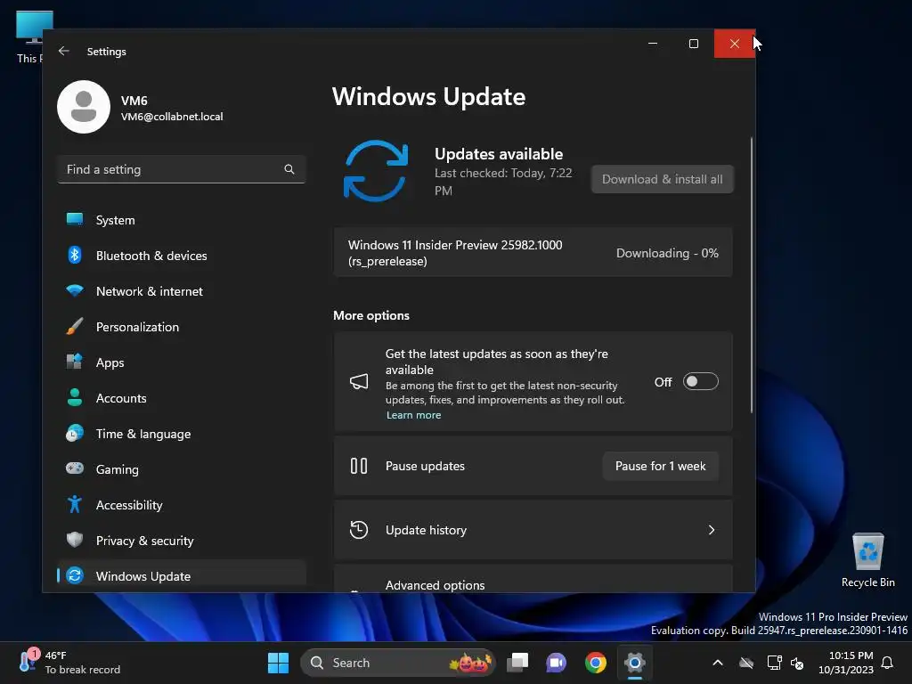Click the Settings window vertical scrollbar
Screen dimensions: 912x684
pos(752,275)
